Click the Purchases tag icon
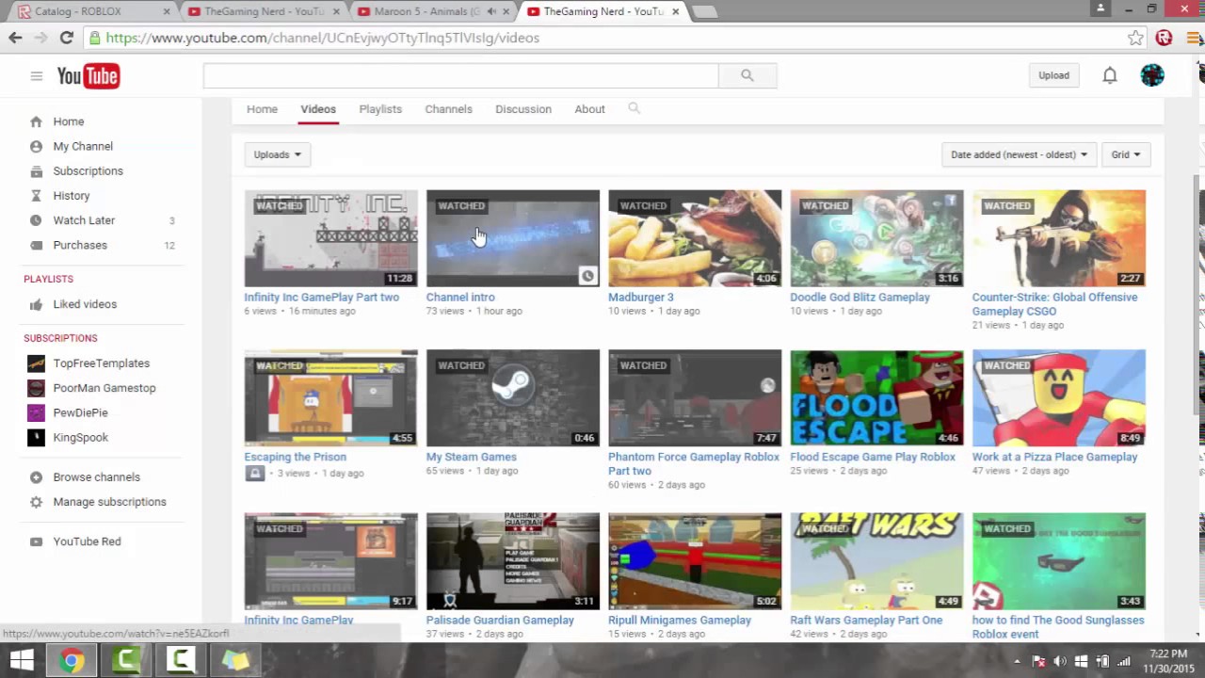This screenshot has height=678, width=1205. click(x=36, y=245)
